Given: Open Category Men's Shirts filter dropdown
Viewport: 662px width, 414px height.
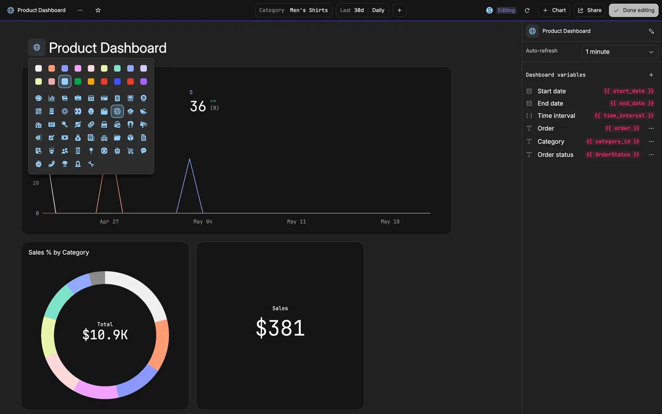Looking at the screenshot, I should pos(293,10).
